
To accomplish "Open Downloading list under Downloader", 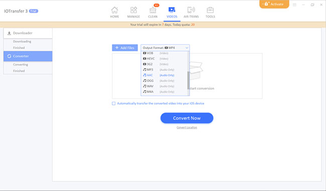I will pos(22,42).
